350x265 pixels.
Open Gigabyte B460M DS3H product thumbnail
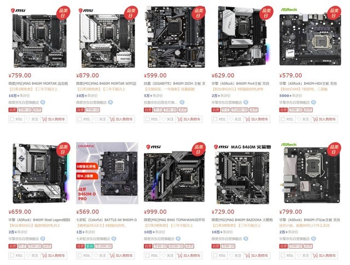(175, 37)
